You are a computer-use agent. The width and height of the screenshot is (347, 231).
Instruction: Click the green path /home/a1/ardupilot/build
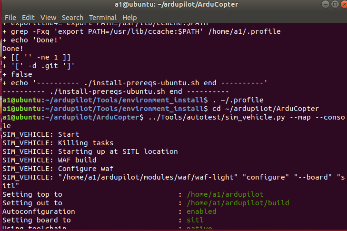point(238,203)
